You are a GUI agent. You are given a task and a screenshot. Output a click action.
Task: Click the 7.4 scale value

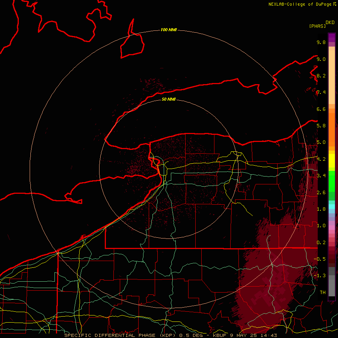(x=321, y=92)
